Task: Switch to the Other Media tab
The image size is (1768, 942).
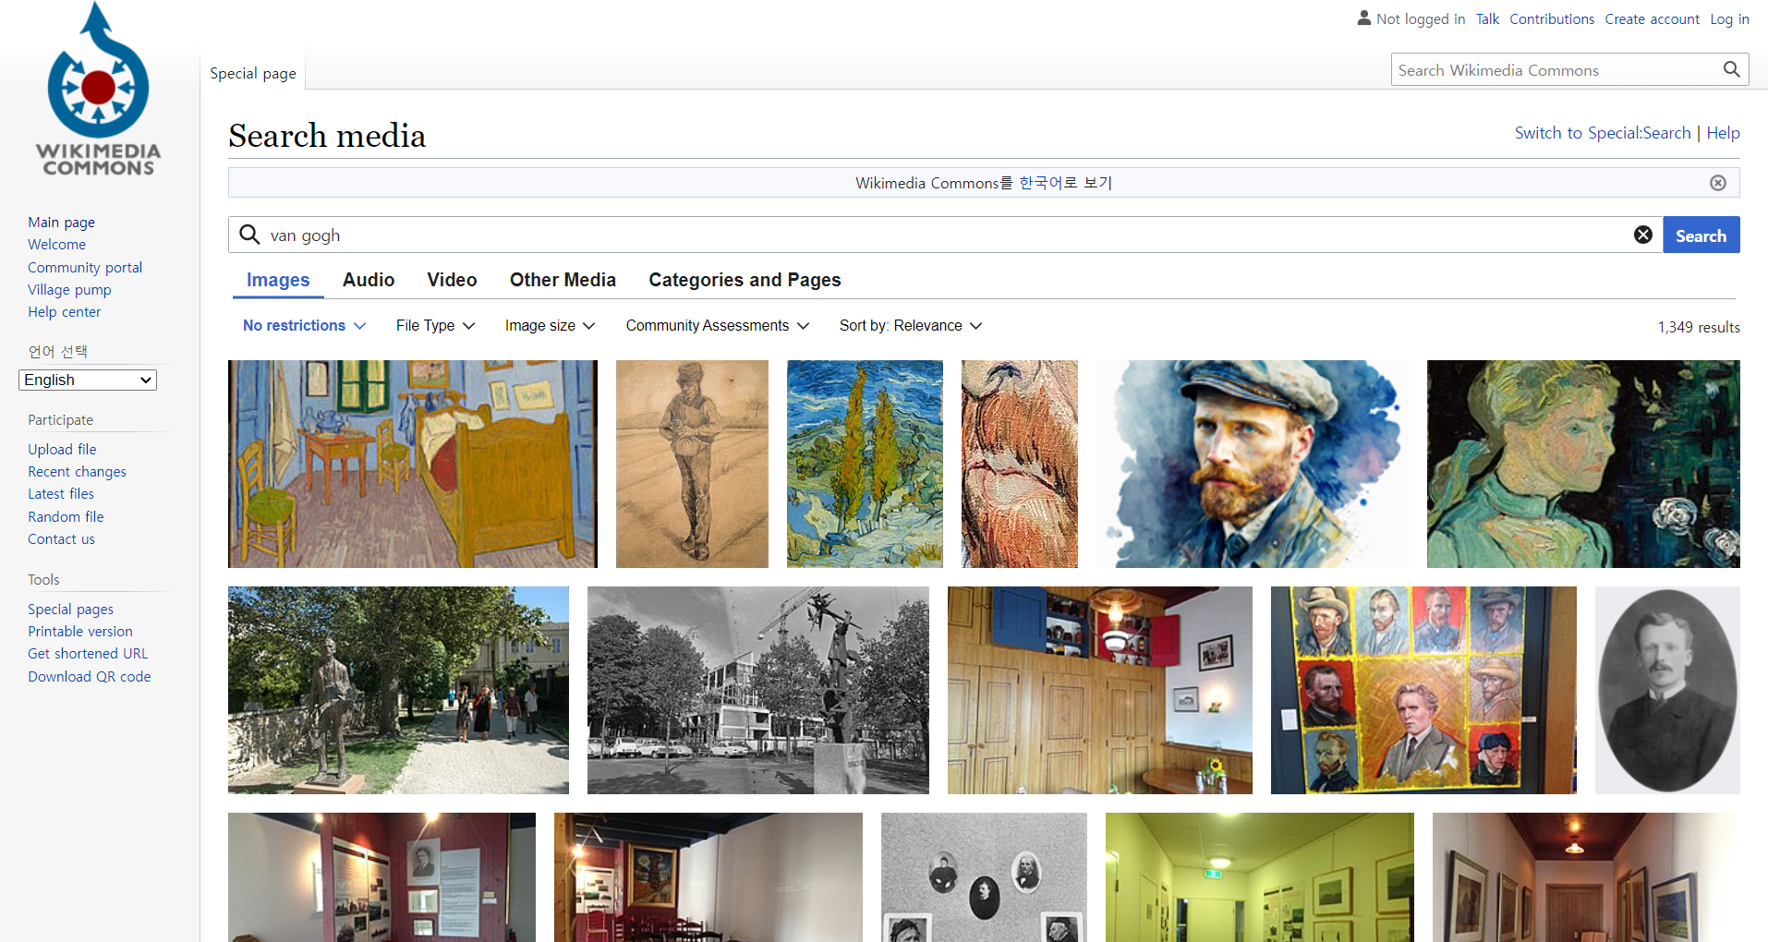Action: 563,280
